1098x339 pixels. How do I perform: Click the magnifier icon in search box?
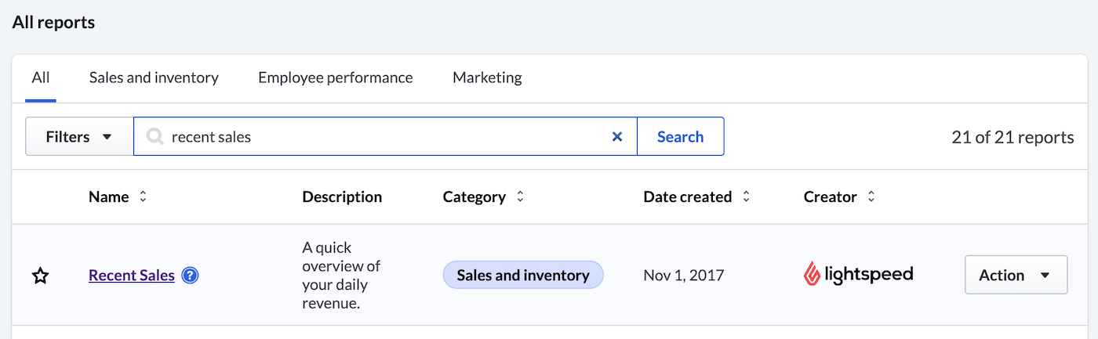tap(155, 137)
